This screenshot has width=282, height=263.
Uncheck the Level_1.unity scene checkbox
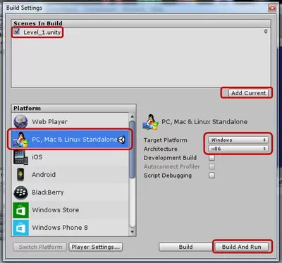[x=17, y=32]
